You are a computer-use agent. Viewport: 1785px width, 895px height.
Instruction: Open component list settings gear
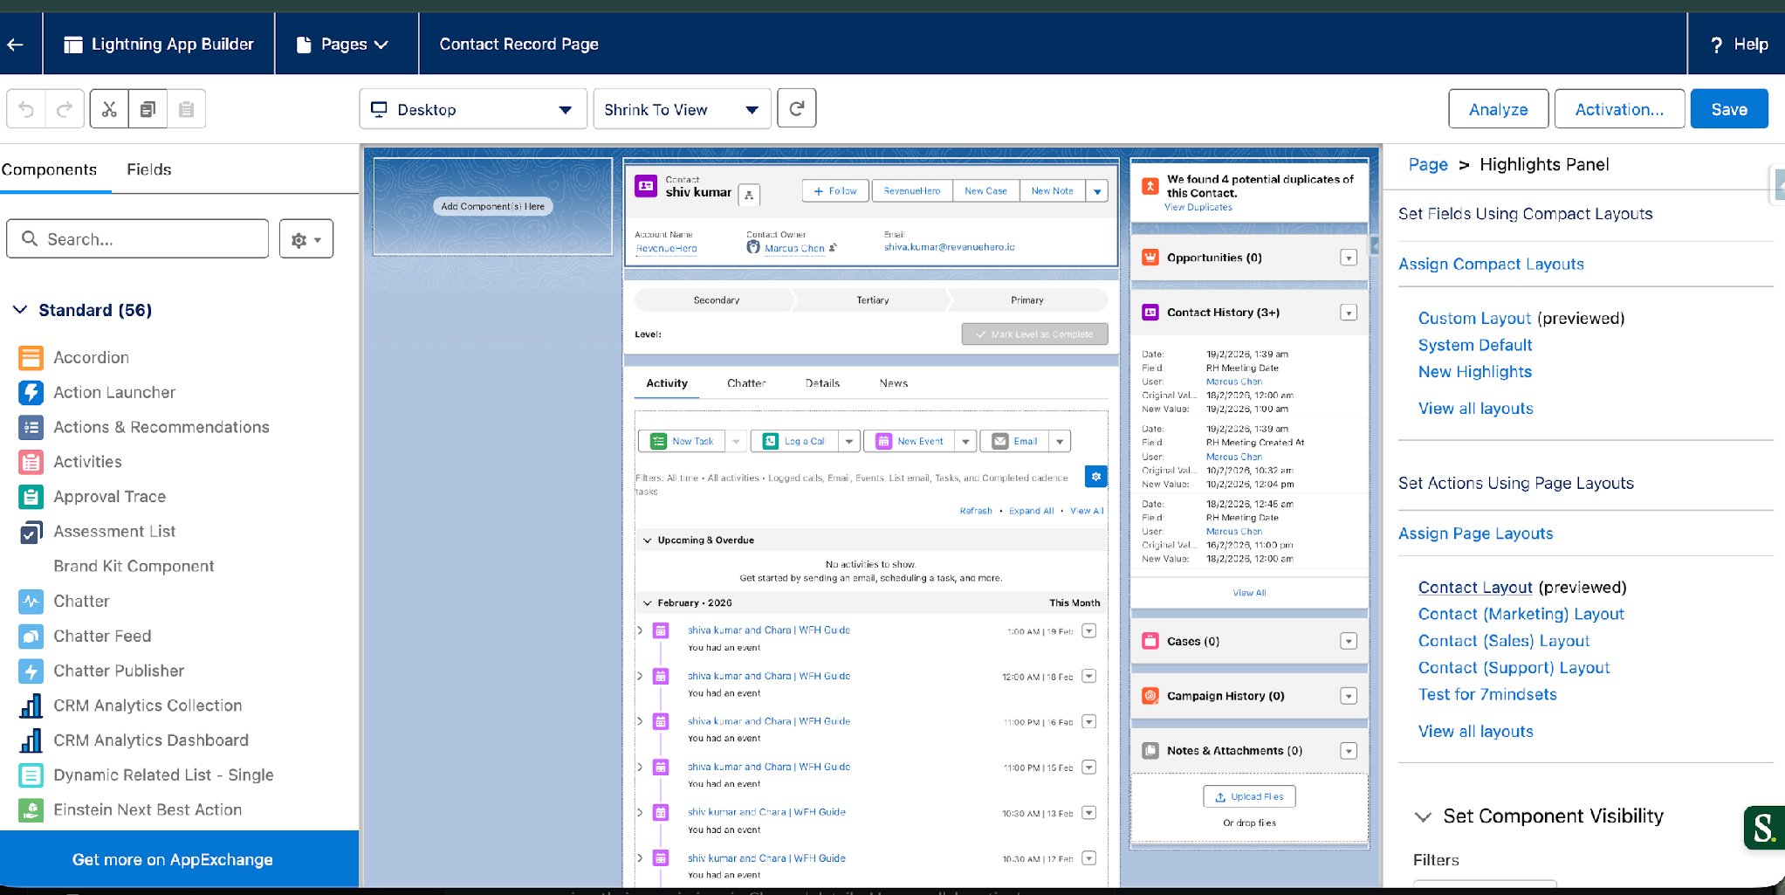tap(306, 239)
